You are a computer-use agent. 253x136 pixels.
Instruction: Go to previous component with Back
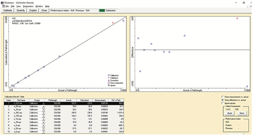click(x=229, y=113)
